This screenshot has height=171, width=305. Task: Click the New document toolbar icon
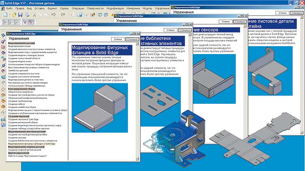pos(5,15)
